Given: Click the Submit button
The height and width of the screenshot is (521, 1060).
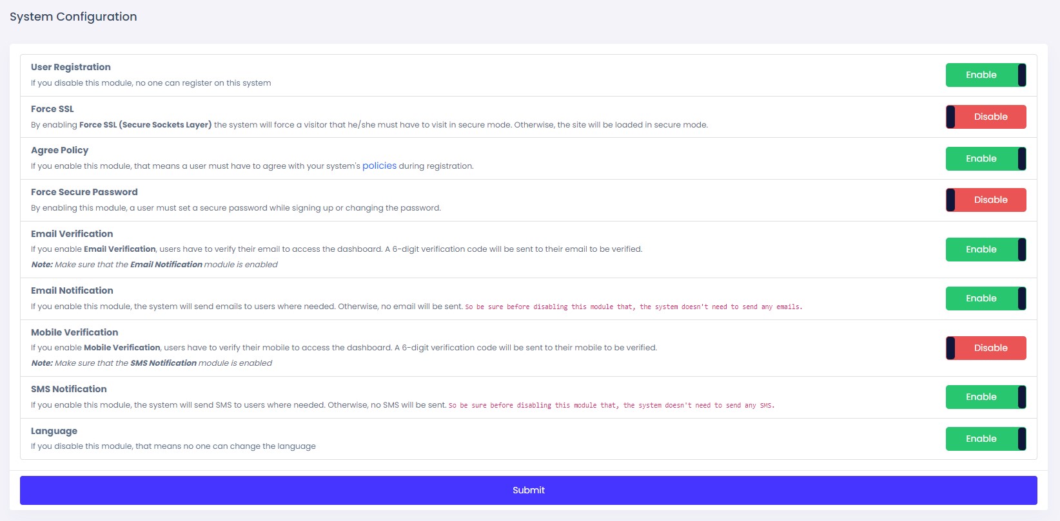Looking at the screenshot, I should tap(528, 491).
